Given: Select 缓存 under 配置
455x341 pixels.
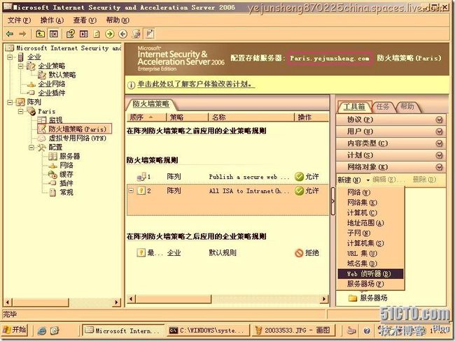Looking at the screenshot, I should 66,175.
